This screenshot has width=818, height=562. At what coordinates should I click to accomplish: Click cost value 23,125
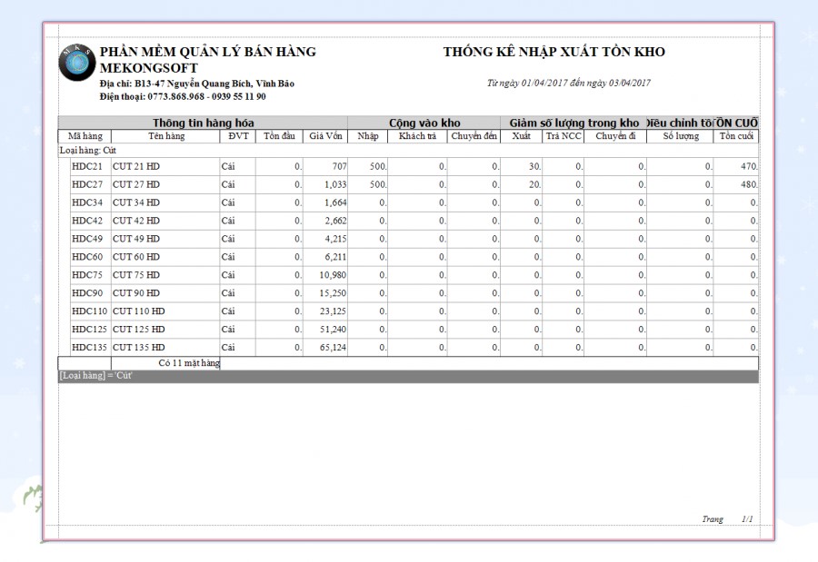(x=333, y=311)
